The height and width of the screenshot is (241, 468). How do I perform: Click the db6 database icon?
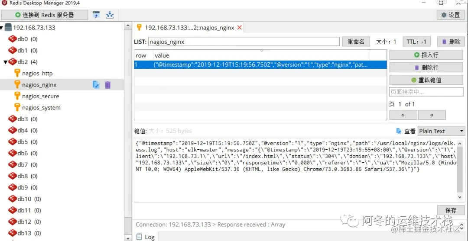pyautogui.click(x=13, y=153)
